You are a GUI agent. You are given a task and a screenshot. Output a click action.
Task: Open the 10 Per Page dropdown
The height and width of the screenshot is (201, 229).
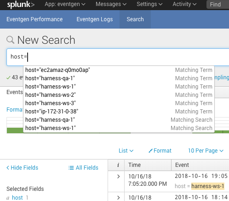point(206,151)
